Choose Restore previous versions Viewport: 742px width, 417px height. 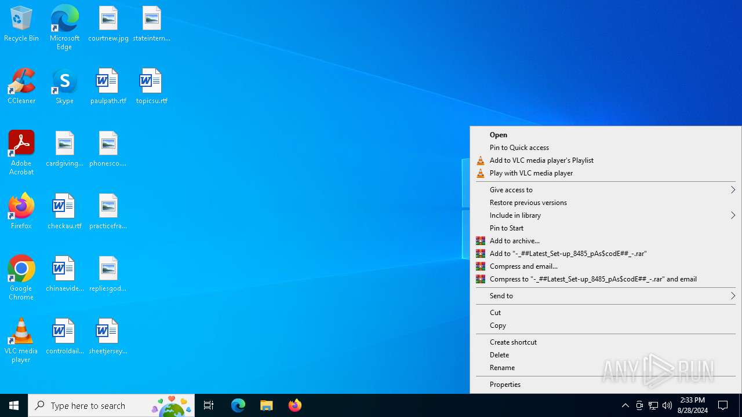click(x=606, y=203)
